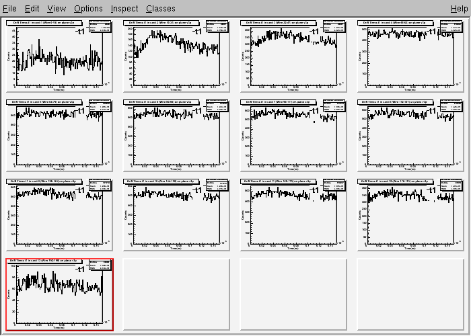This screenshot has height=336, width=471.
Task: Click the Time(ms) axis label of card 13
Action: [x=59, y=327]
